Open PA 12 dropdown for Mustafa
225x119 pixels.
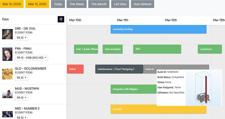click(x=21, y=98)
